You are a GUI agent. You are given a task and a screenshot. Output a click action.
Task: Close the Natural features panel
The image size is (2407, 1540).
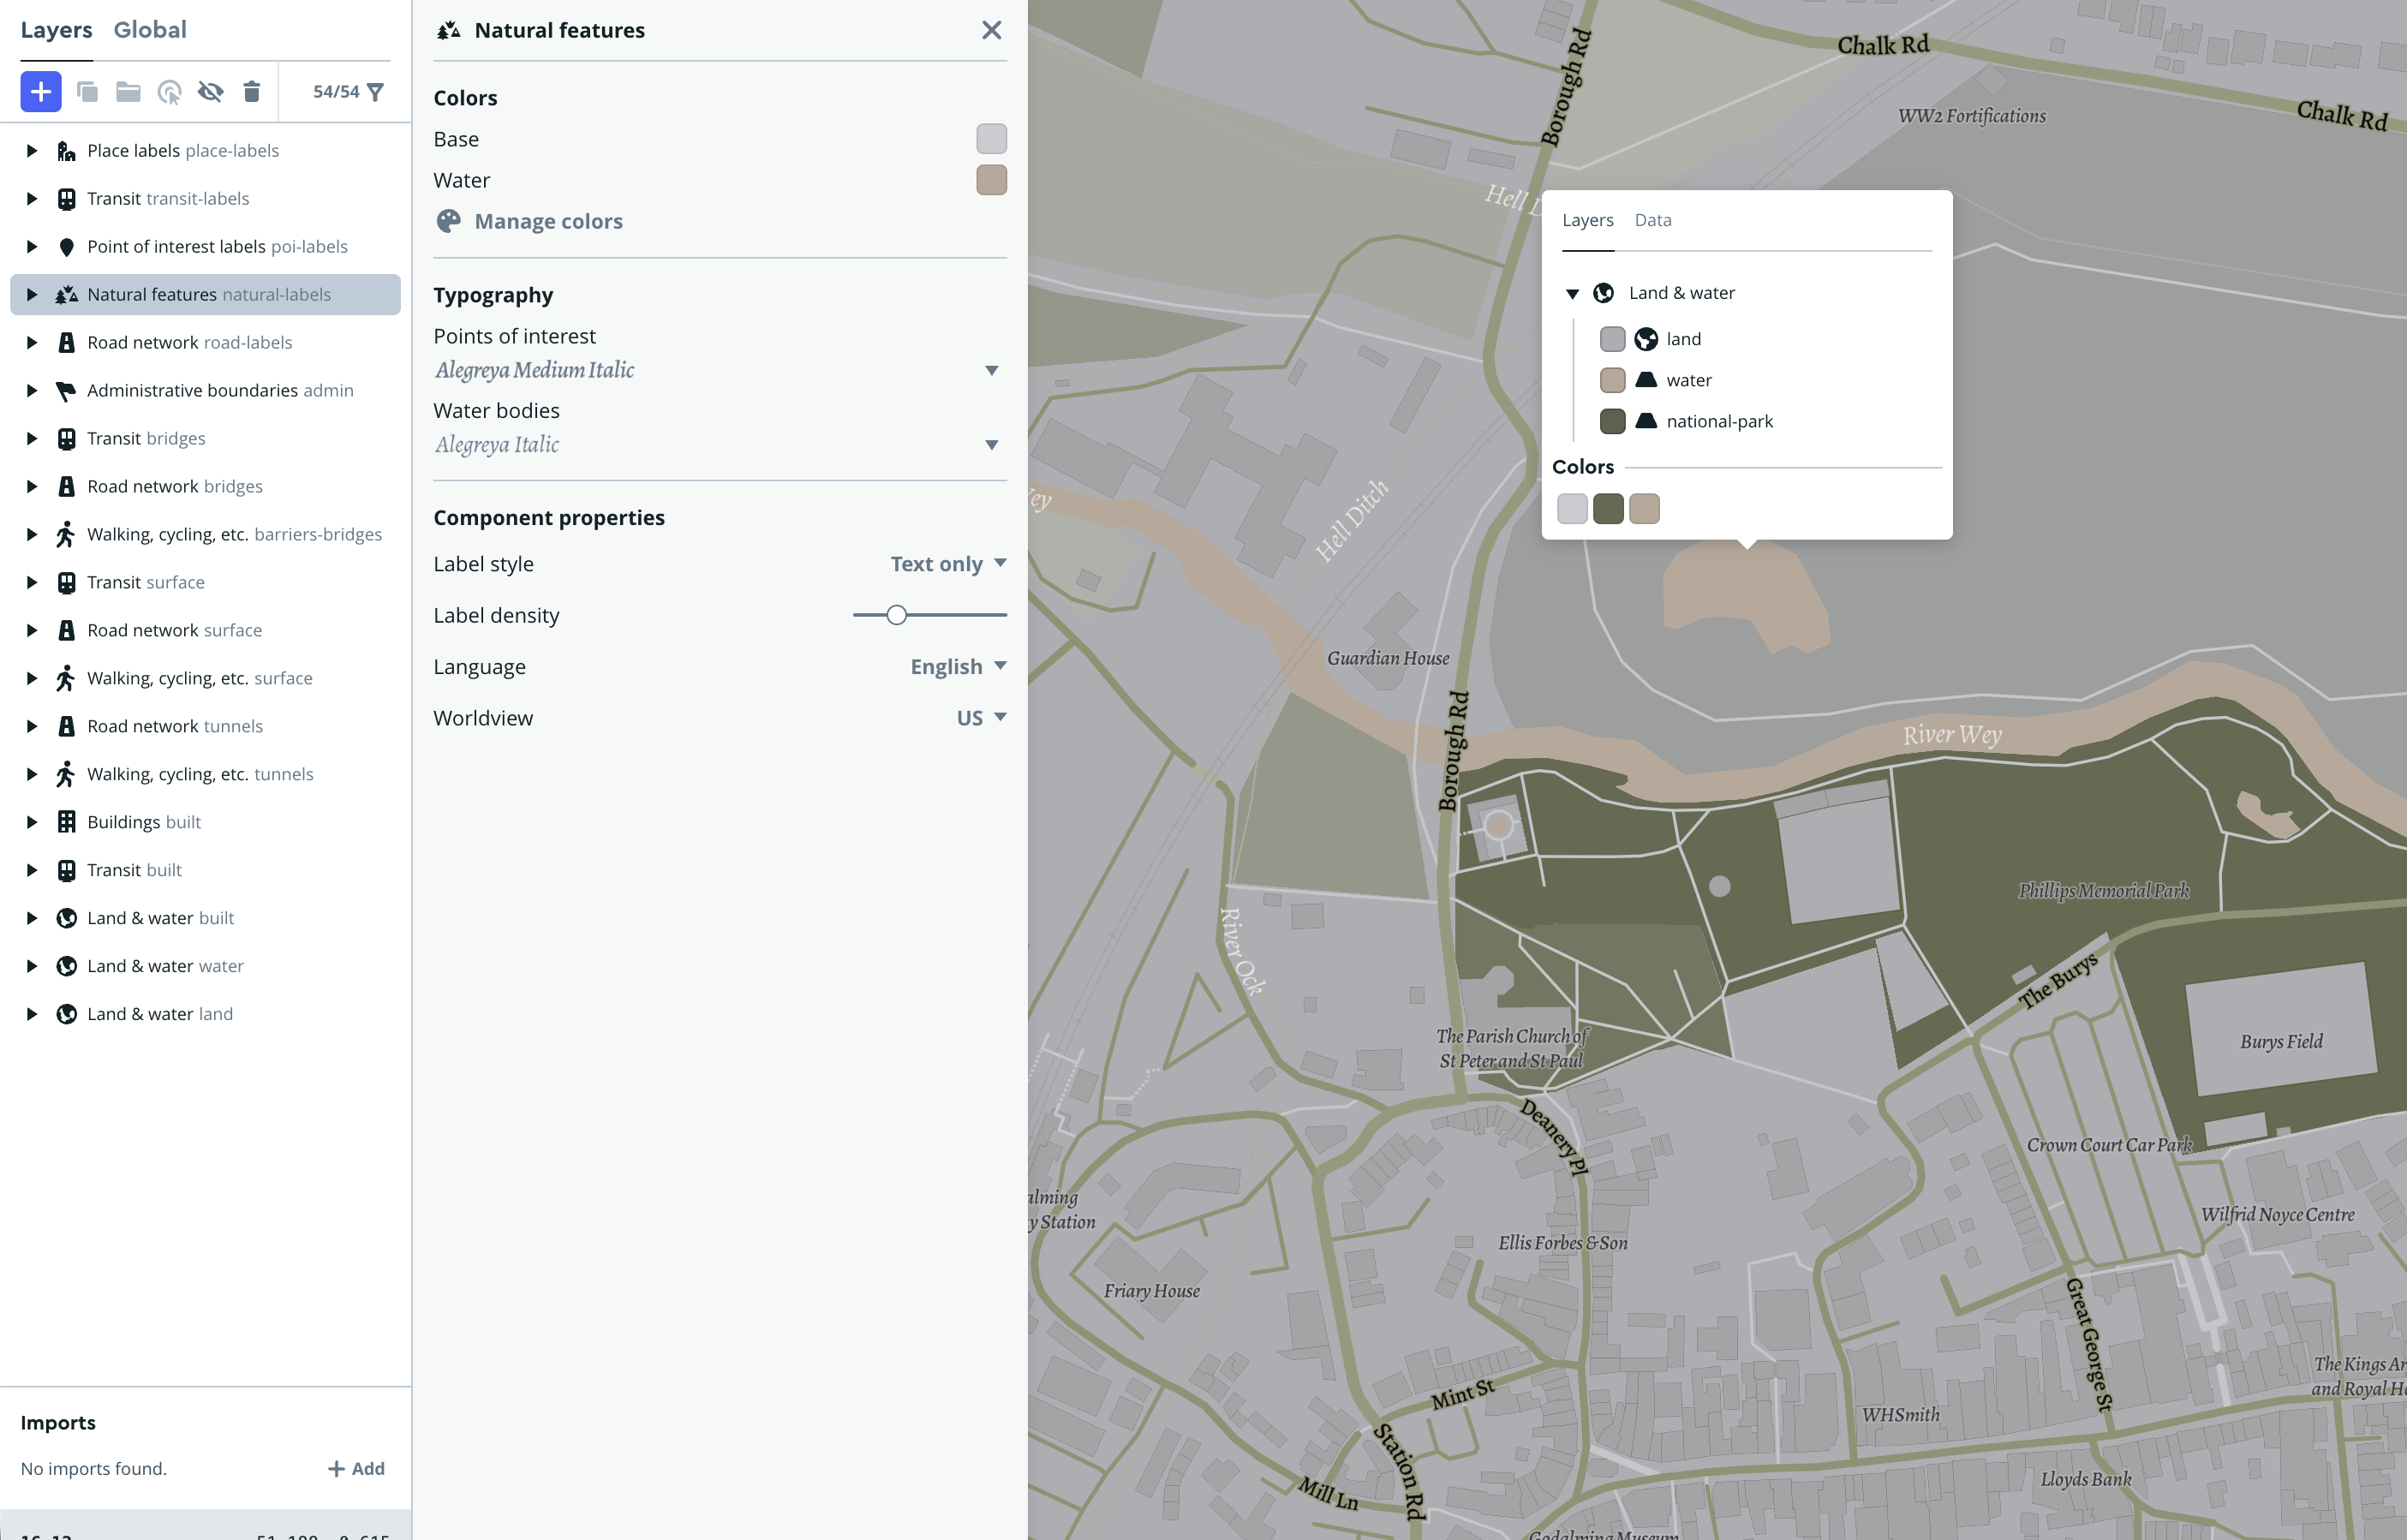pyautogui.click(x=991, y=30)
